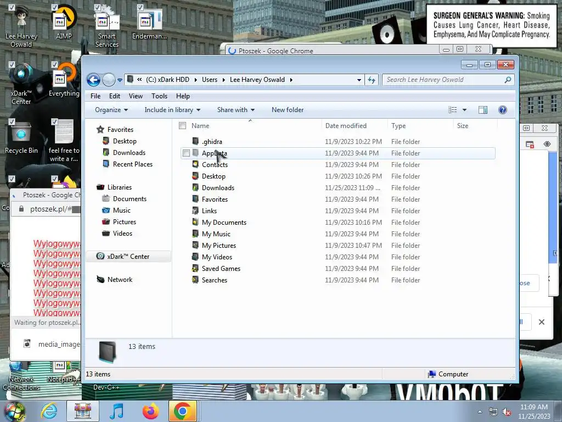Click the network tray icon
Image resolution: width=562 pixels, height=422 pixels.
pyautogui.click(x=493, y=412)
